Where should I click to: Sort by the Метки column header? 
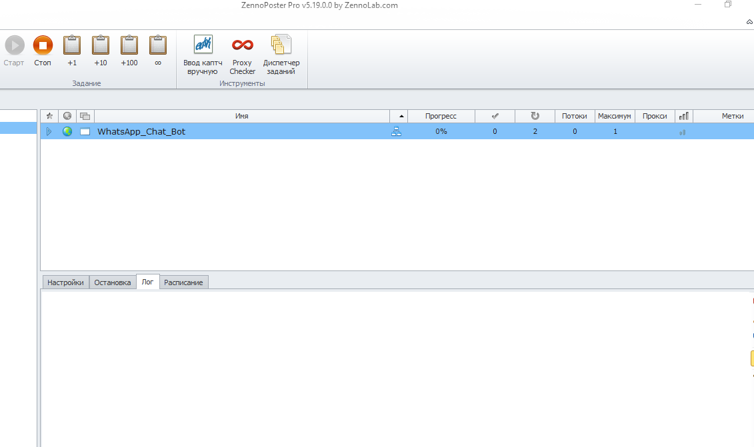click(x=733, y=116)
